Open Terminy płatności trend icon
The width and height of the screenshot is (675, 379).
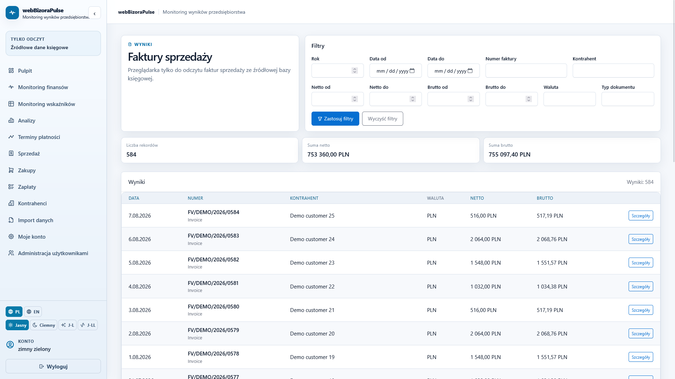click(x=11, y=137)
